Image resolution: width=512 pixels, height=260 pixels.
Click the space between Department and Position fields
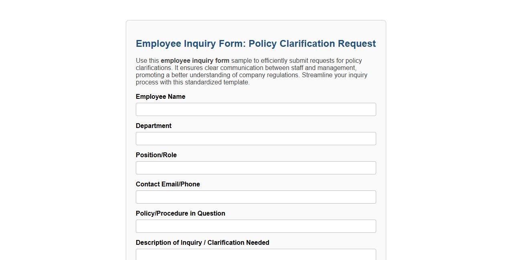pyautogui.click(x=256, y=149)
